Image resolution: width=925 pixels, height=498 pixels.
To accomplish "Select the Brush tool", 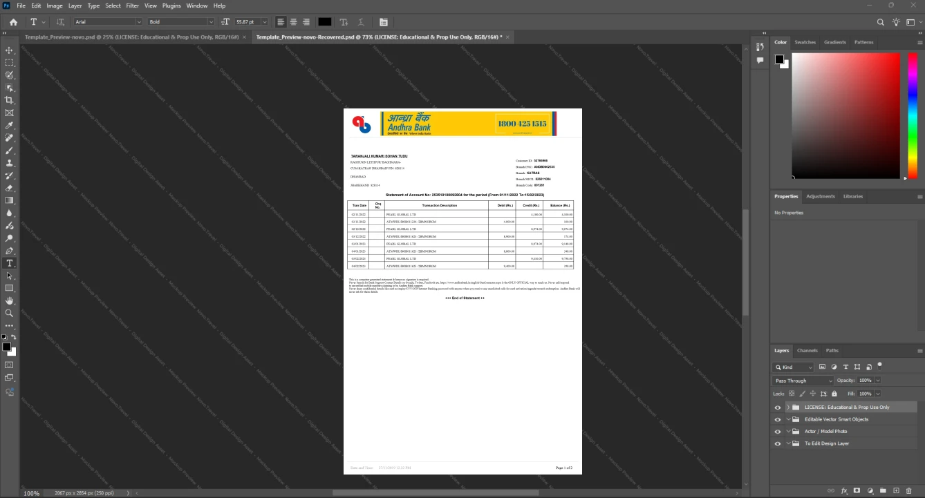I will (x=9, y=151).
